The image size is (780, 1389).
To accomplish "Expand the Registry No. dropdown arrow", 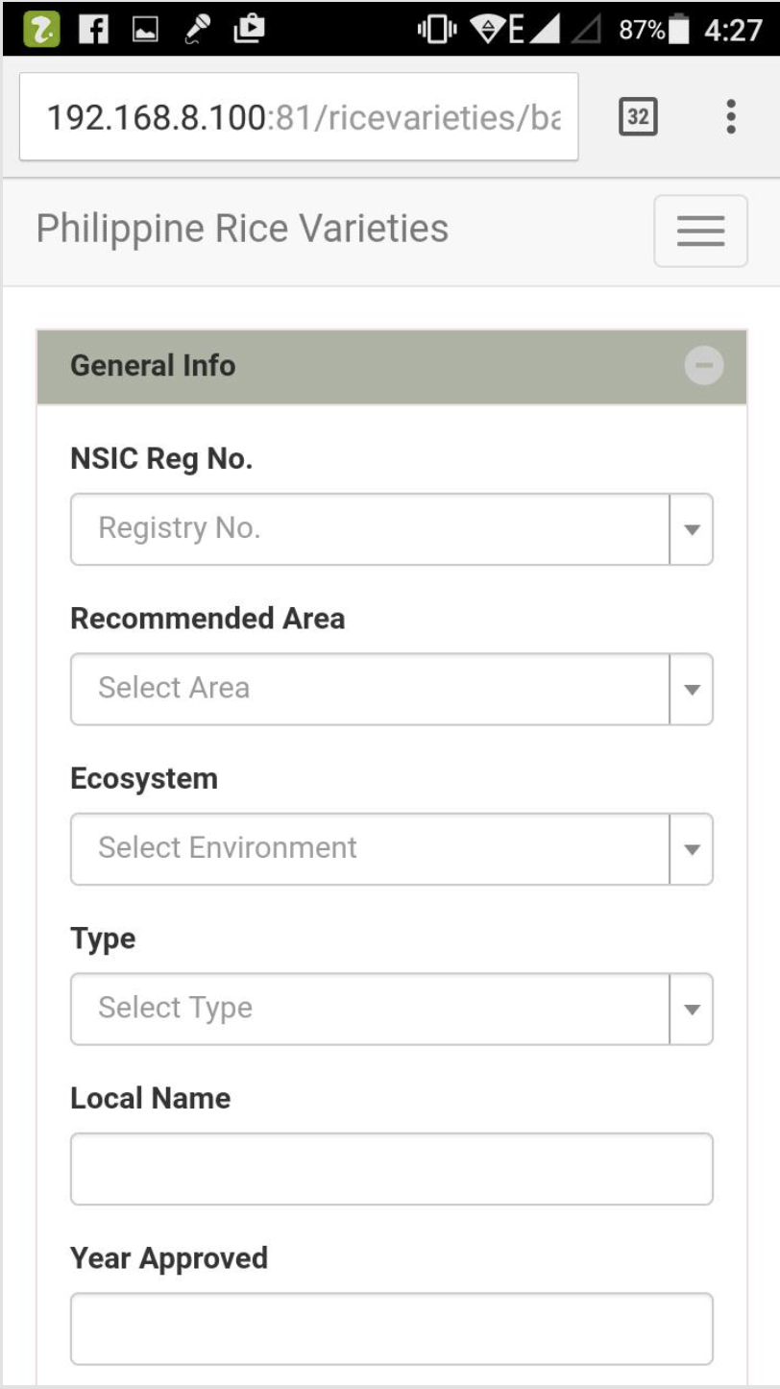I will 692,529.
